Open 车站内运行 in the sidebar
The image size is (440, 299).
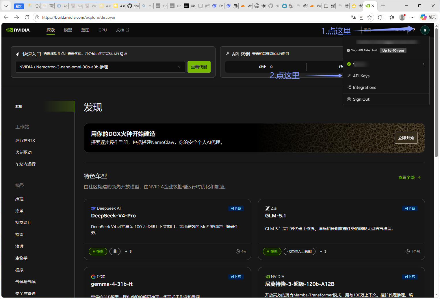point(25,164)
